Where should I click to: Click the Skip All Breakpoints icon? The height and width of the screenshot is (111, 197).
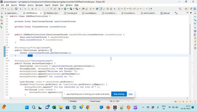[x=21, y=9]
